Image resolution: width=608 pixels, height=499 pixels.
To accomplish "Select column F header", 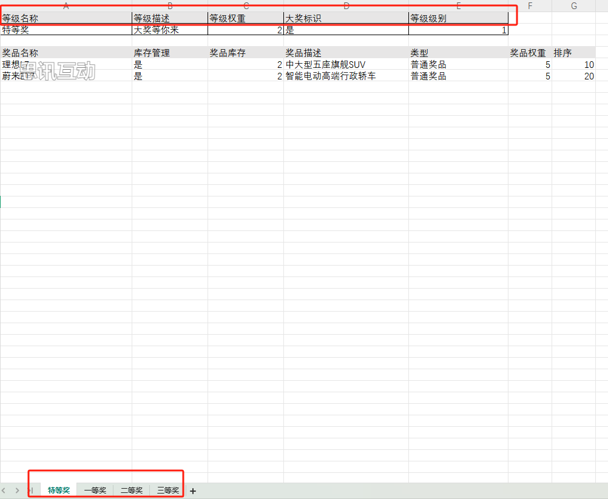I will click(x=530, y=5).
